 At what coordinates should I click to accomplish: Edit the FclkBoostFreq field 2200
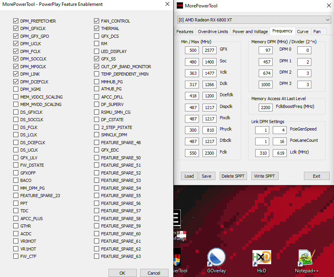tap(266, 108)
